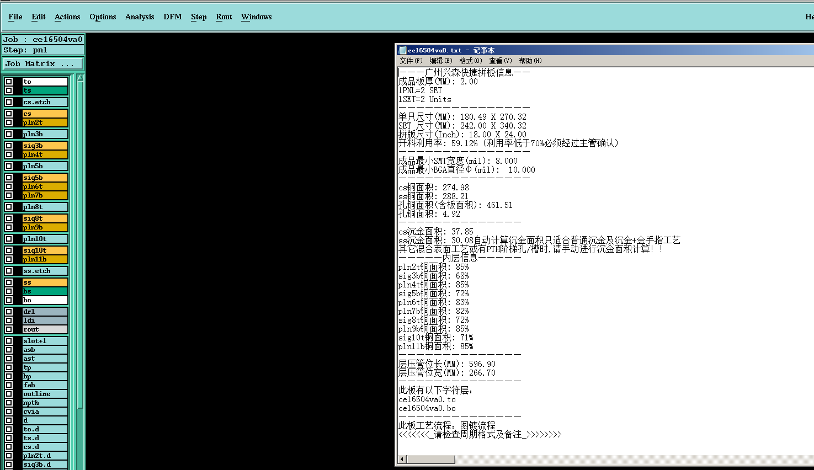Select the to.d layer name

coord(45,429)
